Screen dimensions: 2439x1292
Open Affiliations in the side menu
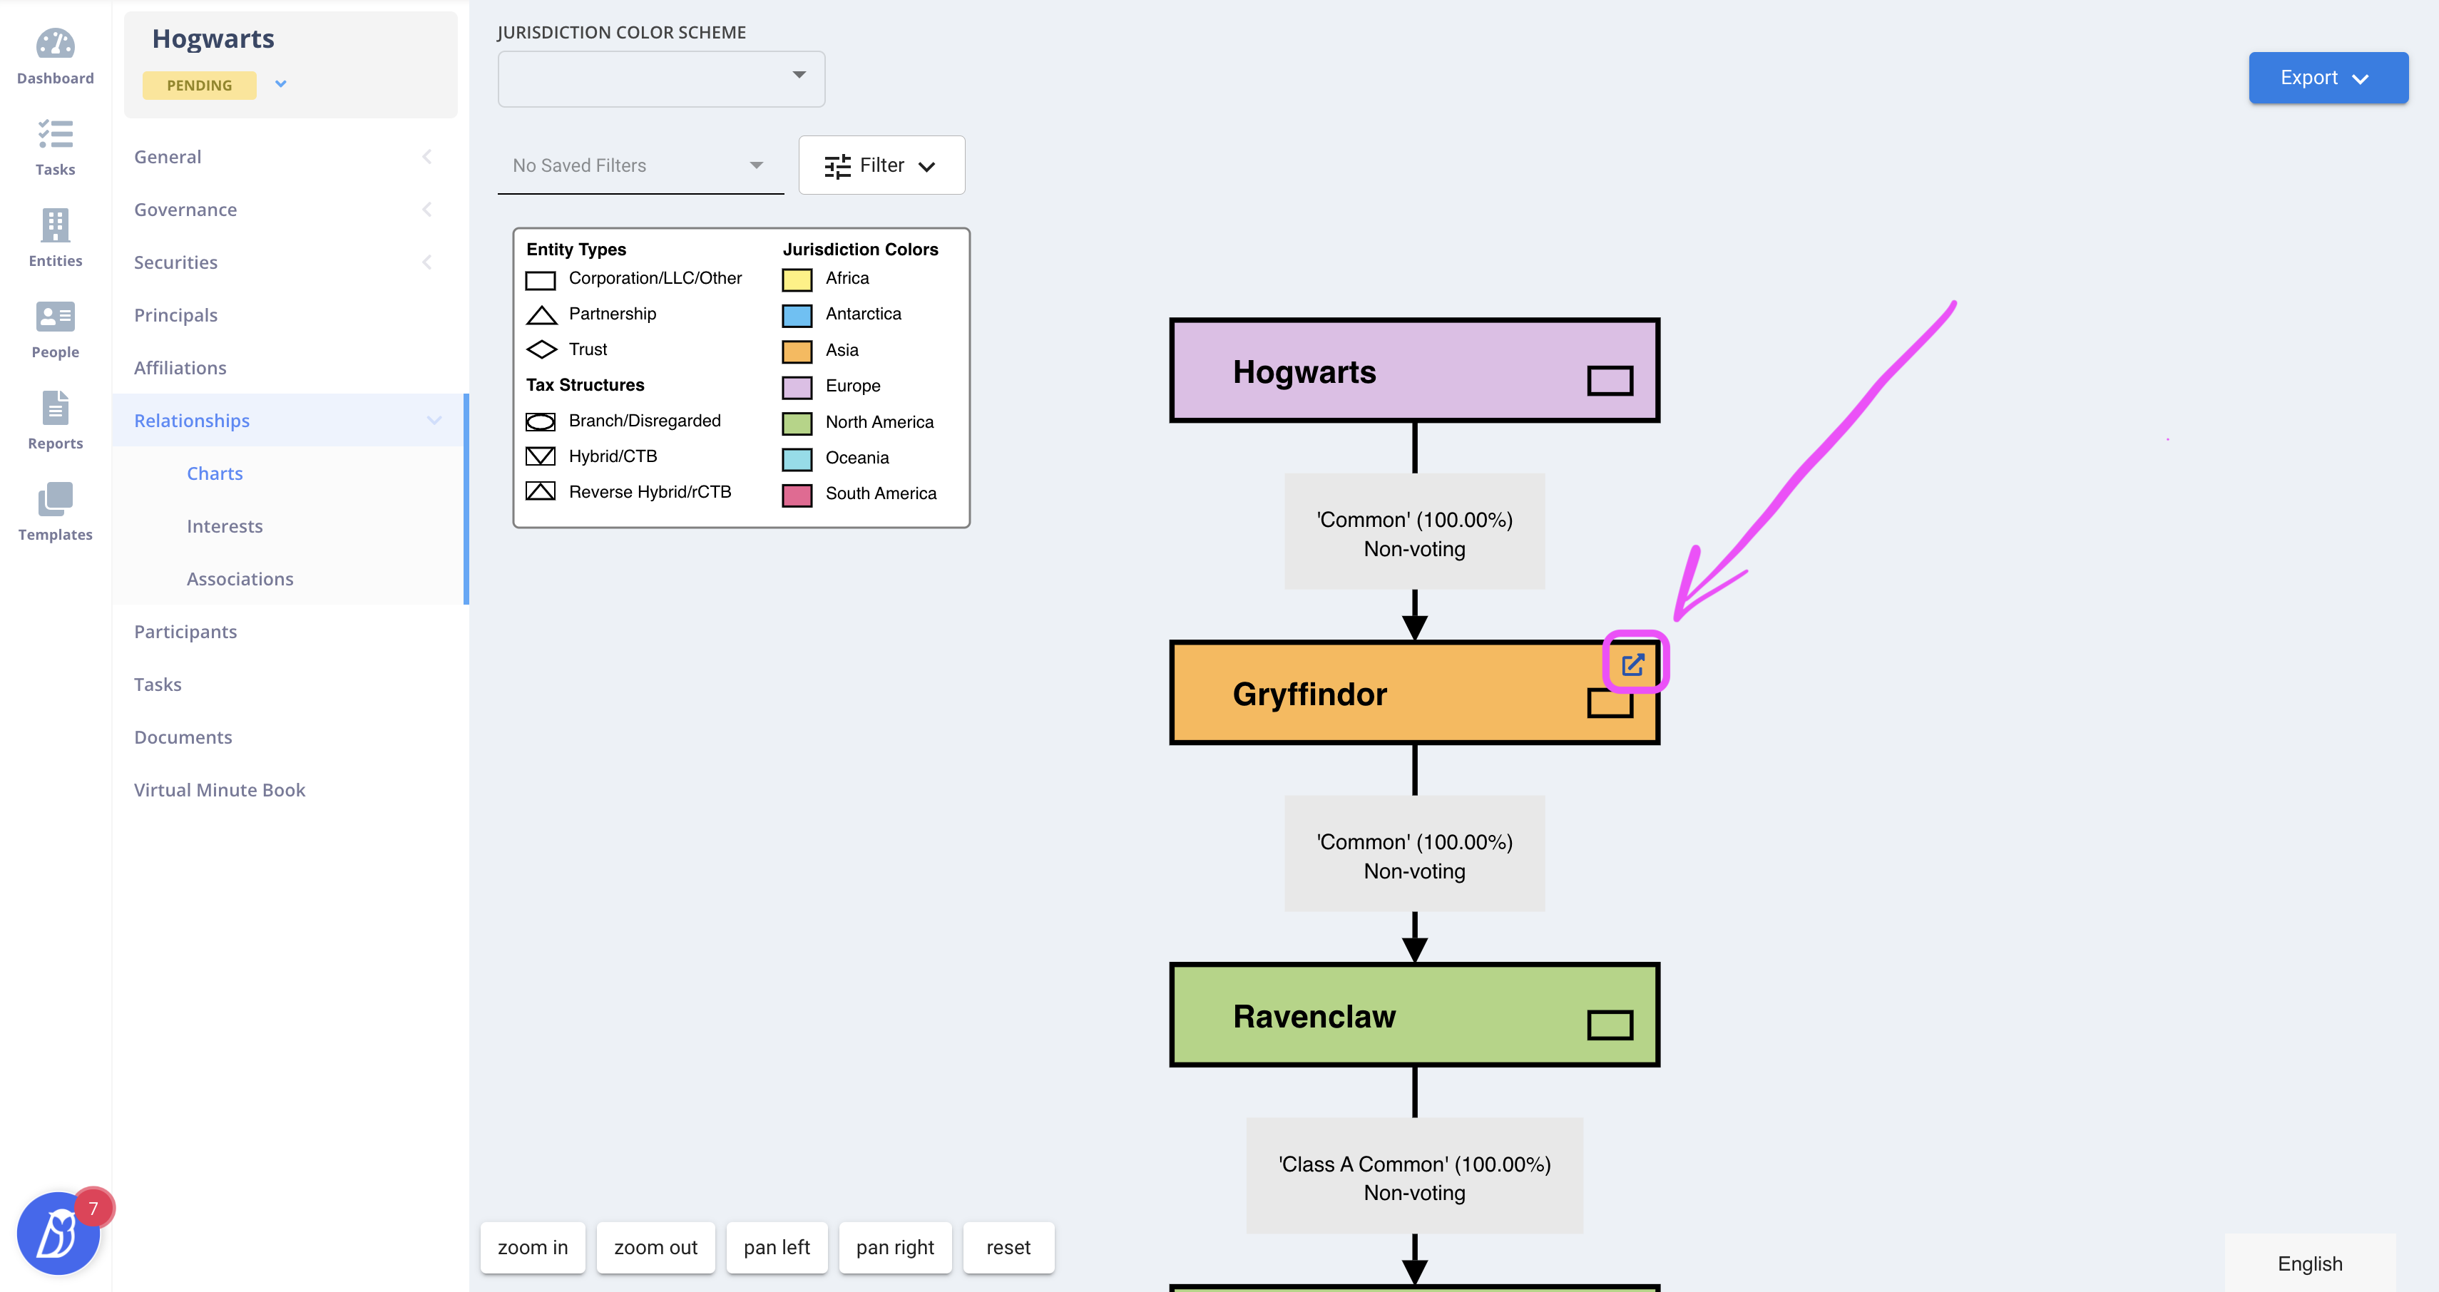pos(180,368)
